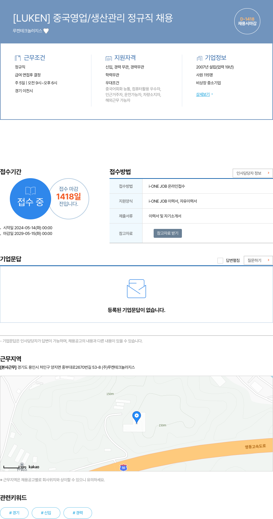Click the route 50 highway shield on map
Image resolution: width=273 pixels, height=519 pixels.
point(123,468)
